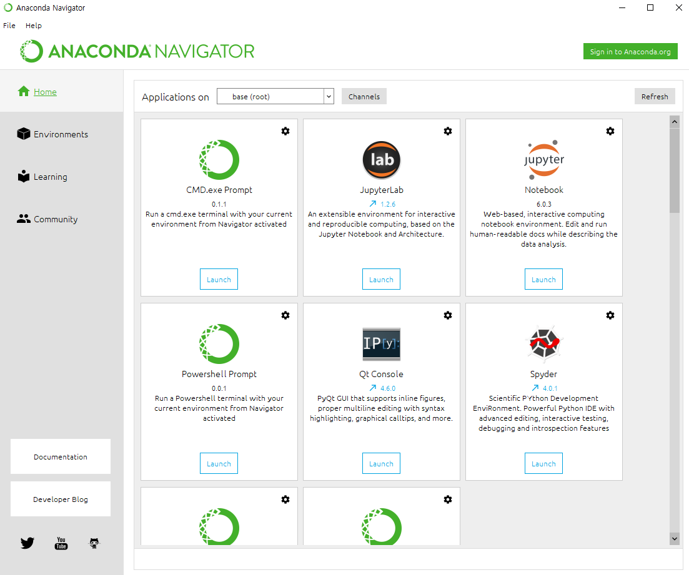Click the Qt Console title text

click(x=382, y=374)
